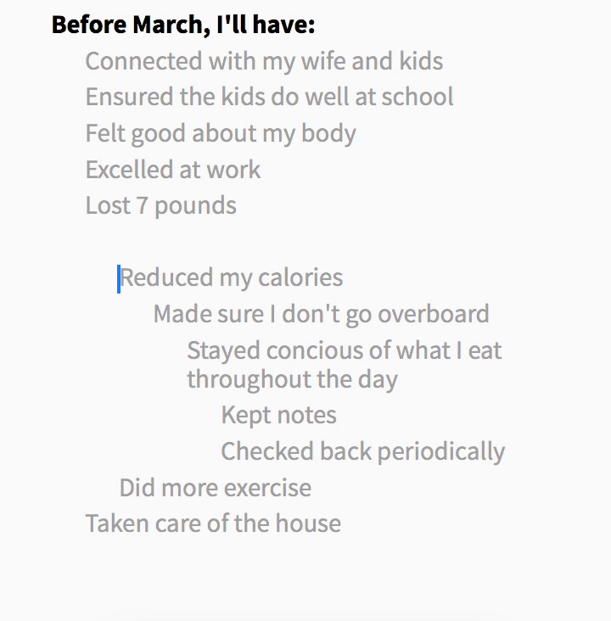Click the 'Taken care of the house' item
Image resolution: width=611 pixels, height=621 pixels.
pyautogui.click(x=213, y=523)
